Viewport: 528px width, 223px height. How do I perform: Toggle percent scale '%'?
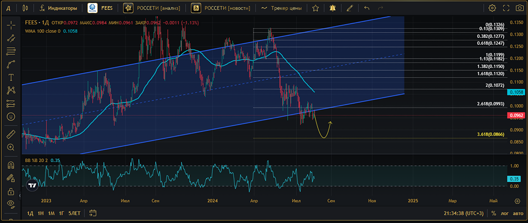pos(494,214)
